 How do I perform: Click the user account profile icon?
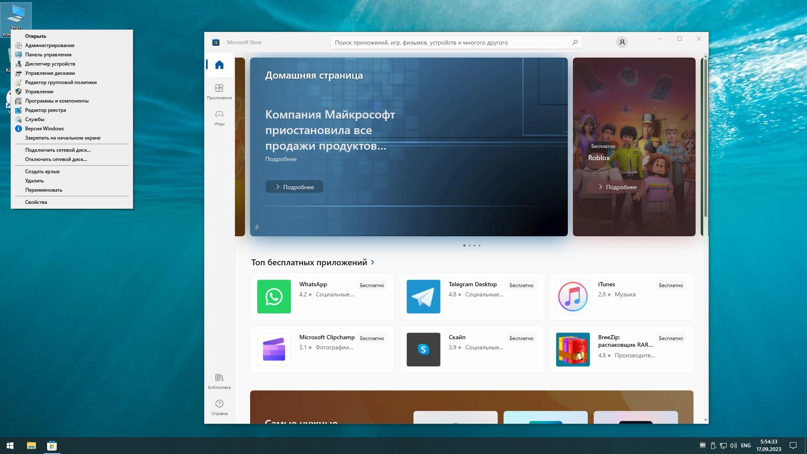[622, 42]
